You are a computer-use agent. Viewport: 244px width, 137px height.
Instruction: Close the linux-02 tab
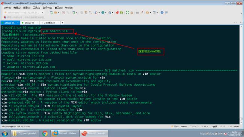click(x=37, y=23)
